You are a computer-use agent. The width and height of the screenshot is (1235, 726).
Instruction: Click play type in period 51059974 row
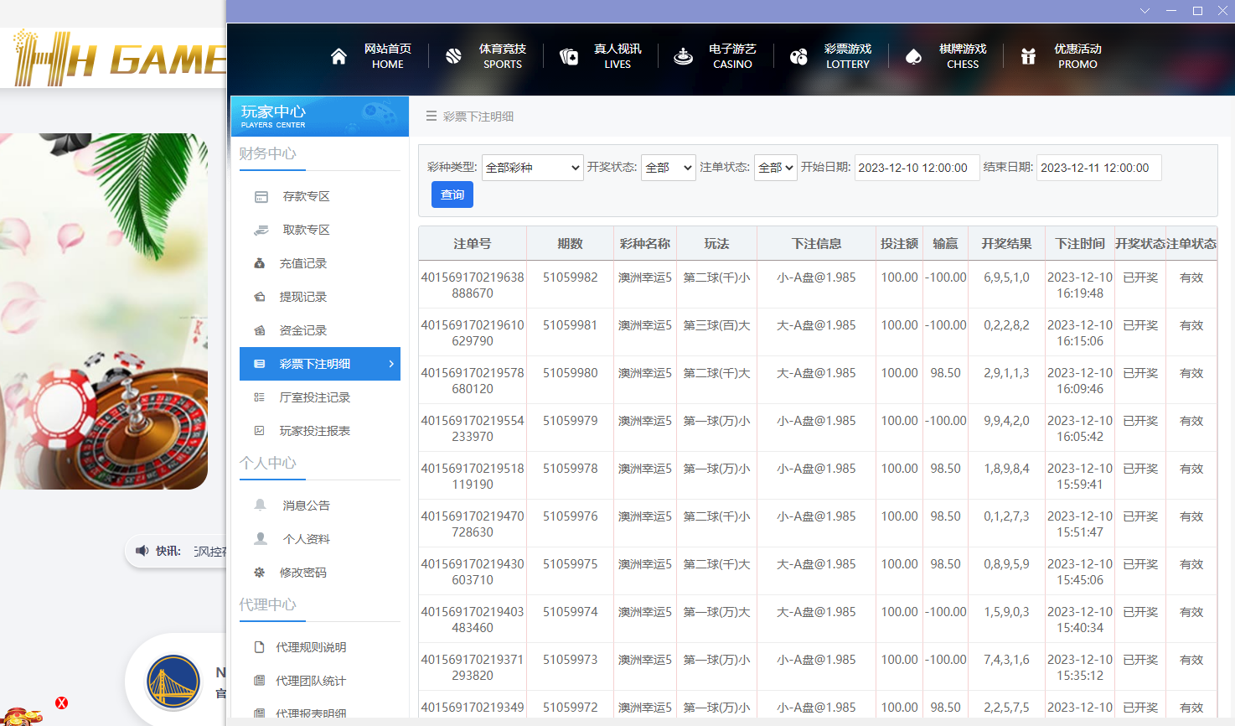716,612
